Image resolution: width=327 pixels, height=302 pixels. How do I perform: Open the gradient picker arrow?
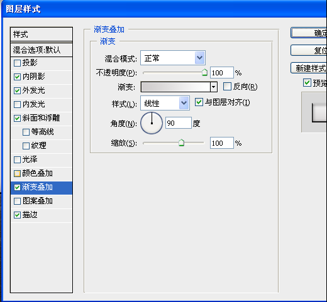click(214, 87)
